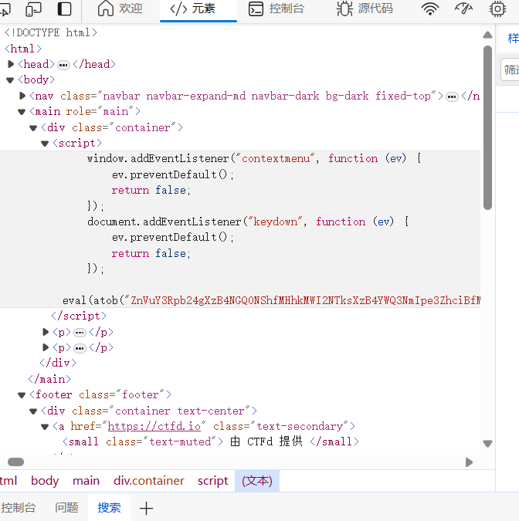Open the 控制台 console tab in top toolbar
Viewport: 519px width, 521px height.
(x=276, y=8)
